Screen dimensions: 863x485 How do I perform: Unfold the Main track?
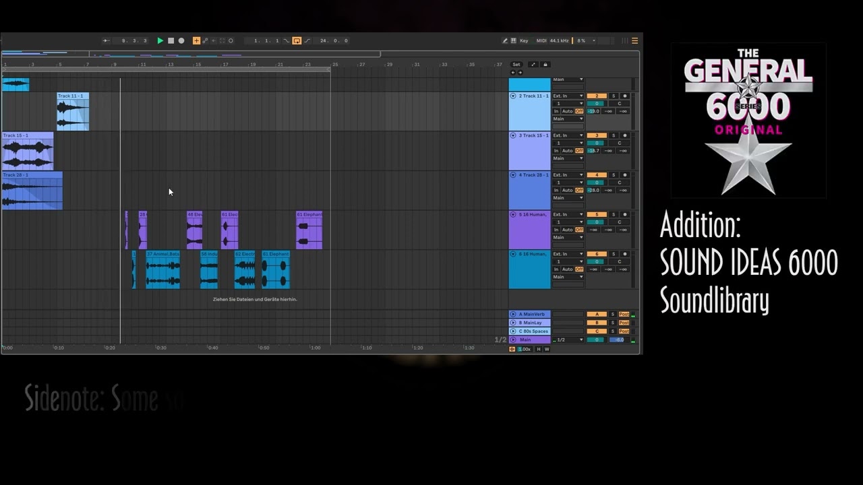click(513, 340)
